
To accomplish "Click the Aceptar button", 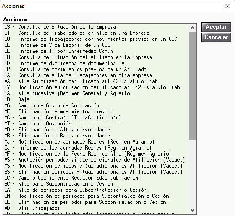I will (x=216, y=27).
